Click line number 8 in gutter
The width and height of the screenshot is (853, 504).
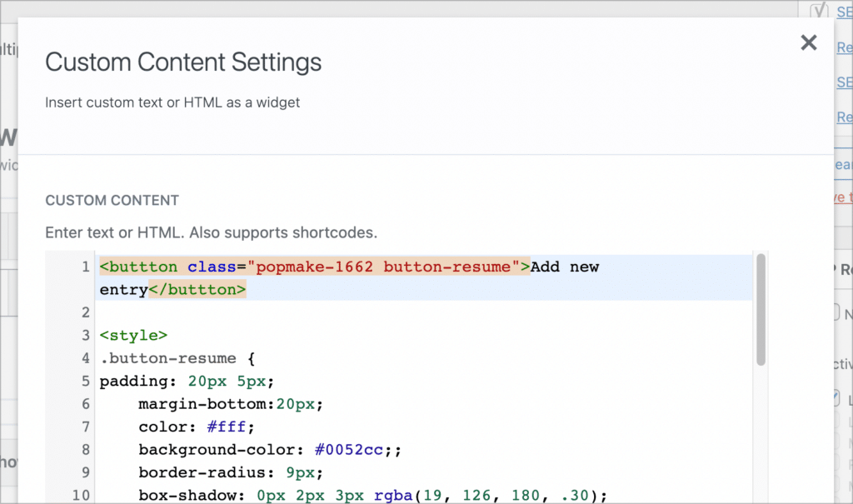[x=86, y=450]
